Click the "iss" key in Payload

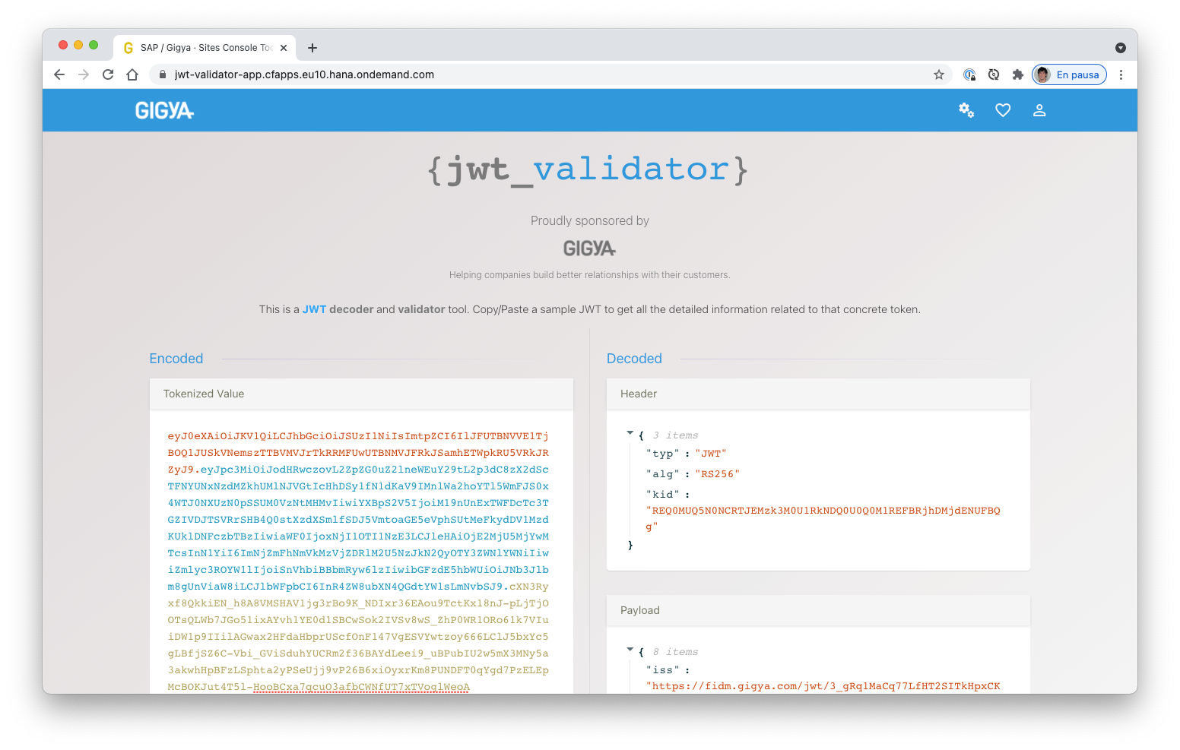pos(662,670)
